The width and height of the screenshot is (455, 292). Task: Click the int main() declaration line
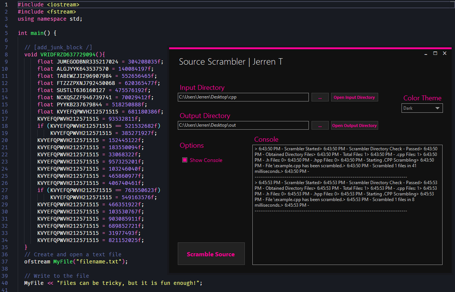pyautogui.click(x=37, y=33)
